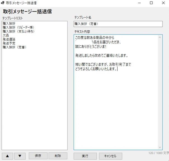Select the 発送予定 template
The height and width of the screenshot is (161, 169).
click(x=9, y=43)
